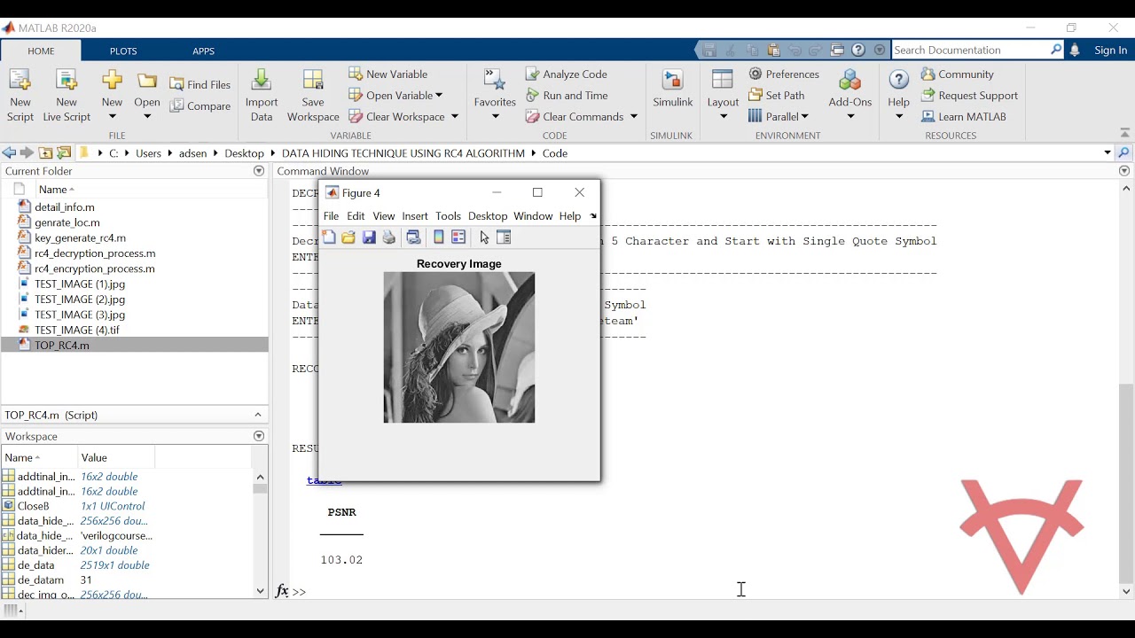
Task: Click Analyze Code
Action: pos(566,74)
